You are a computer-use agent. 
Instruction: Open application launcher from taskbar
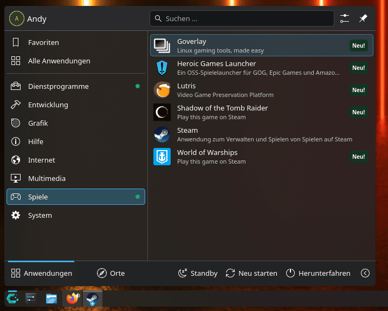(x=12, y=299)
